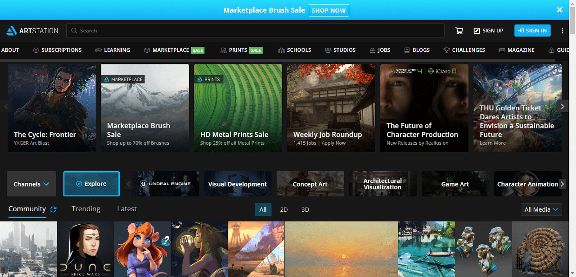
Task: Open the Game Art channel
Action: tap(455, 184)
